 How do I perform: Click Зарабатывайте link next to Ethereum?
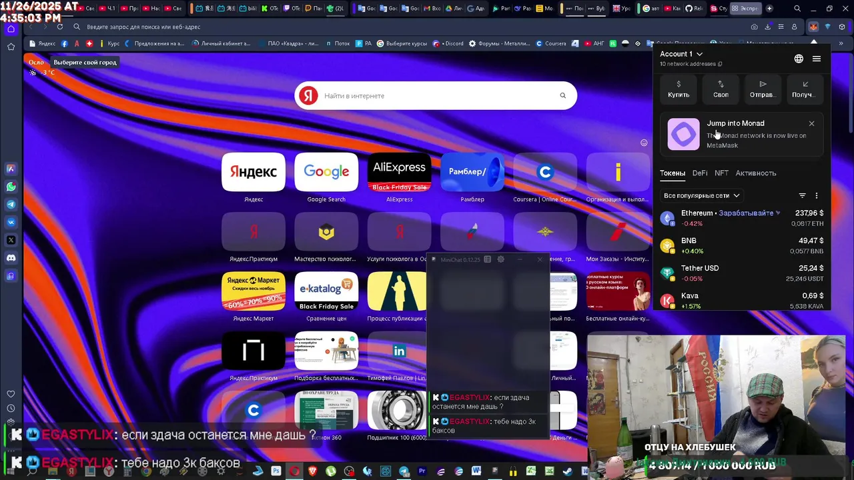(x=750, y=213)
